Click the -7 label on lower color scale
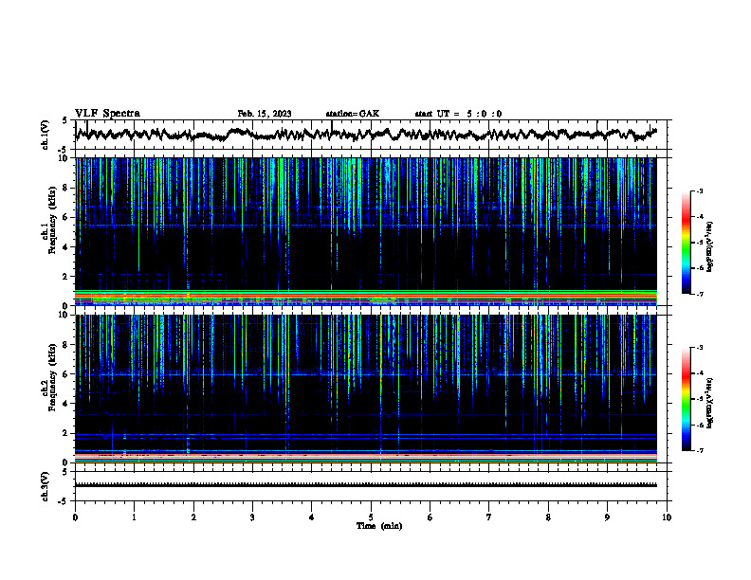This screenshot has width=751, height=580. (x=699, y=450)
